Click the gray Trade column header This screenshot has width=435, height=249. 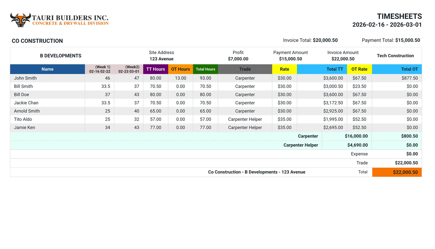(245, 69)
